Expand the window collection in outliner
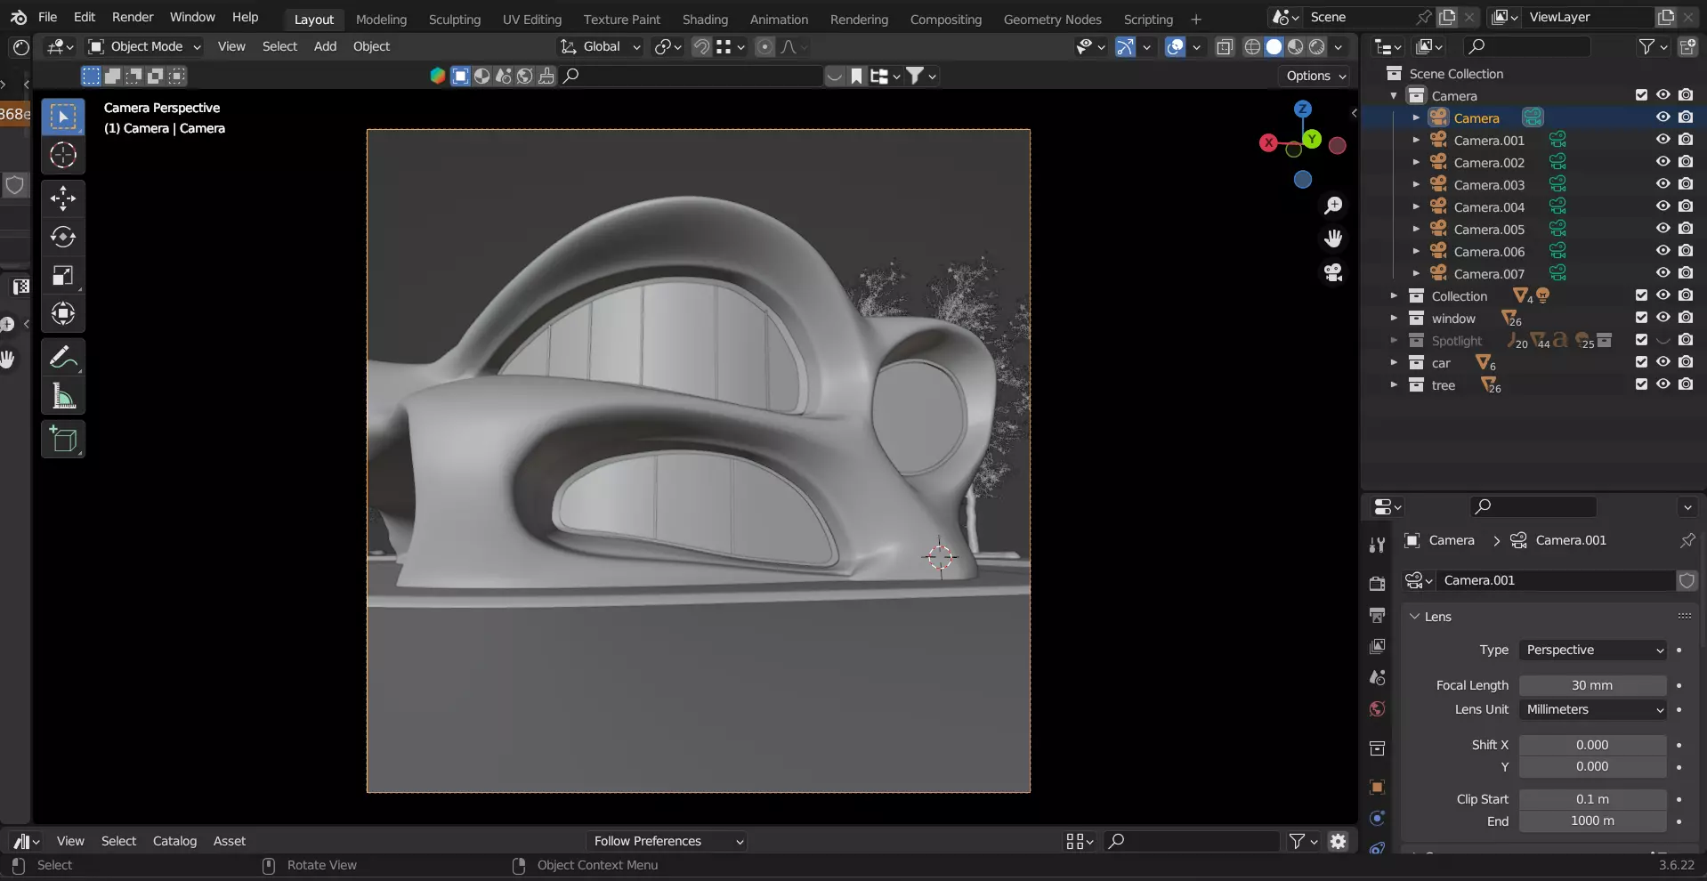Viewport: 1707px width, 881px height. point(1394,319)
